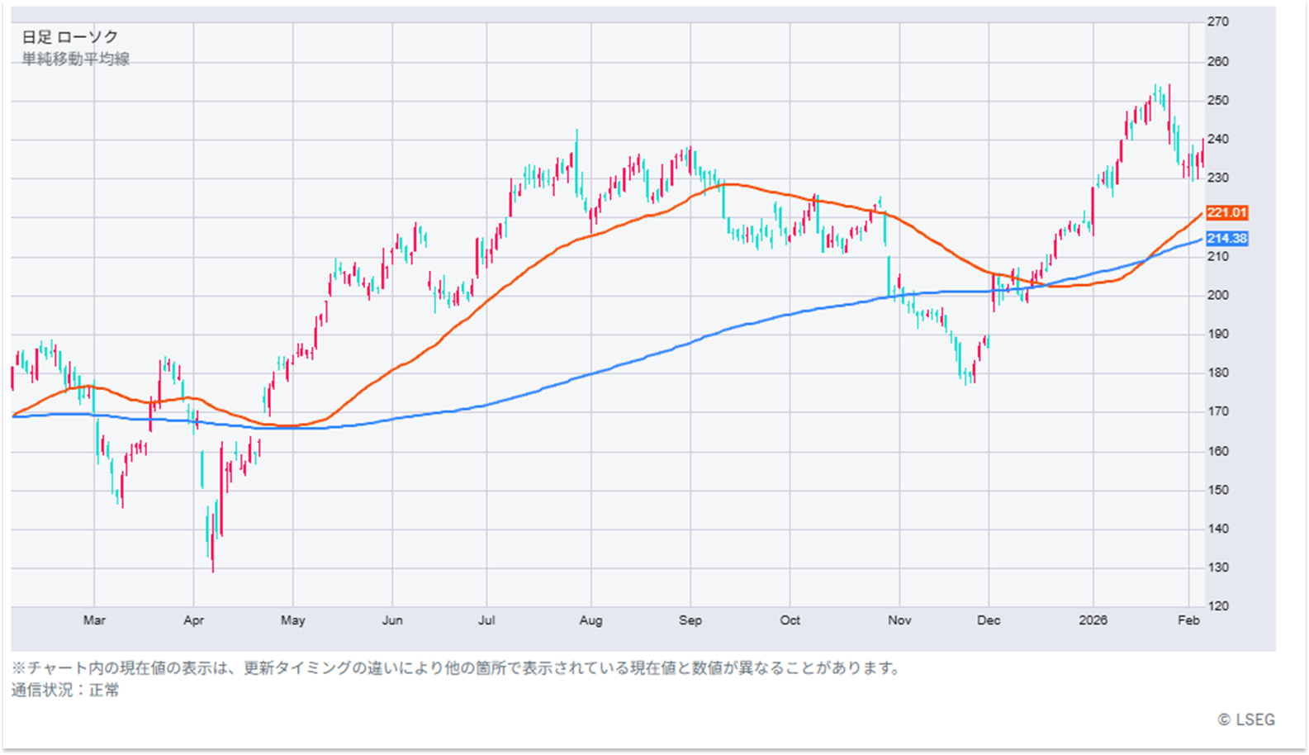Click the 200 price axis label
This screenshot has width=1309, height=755.
1217,296
